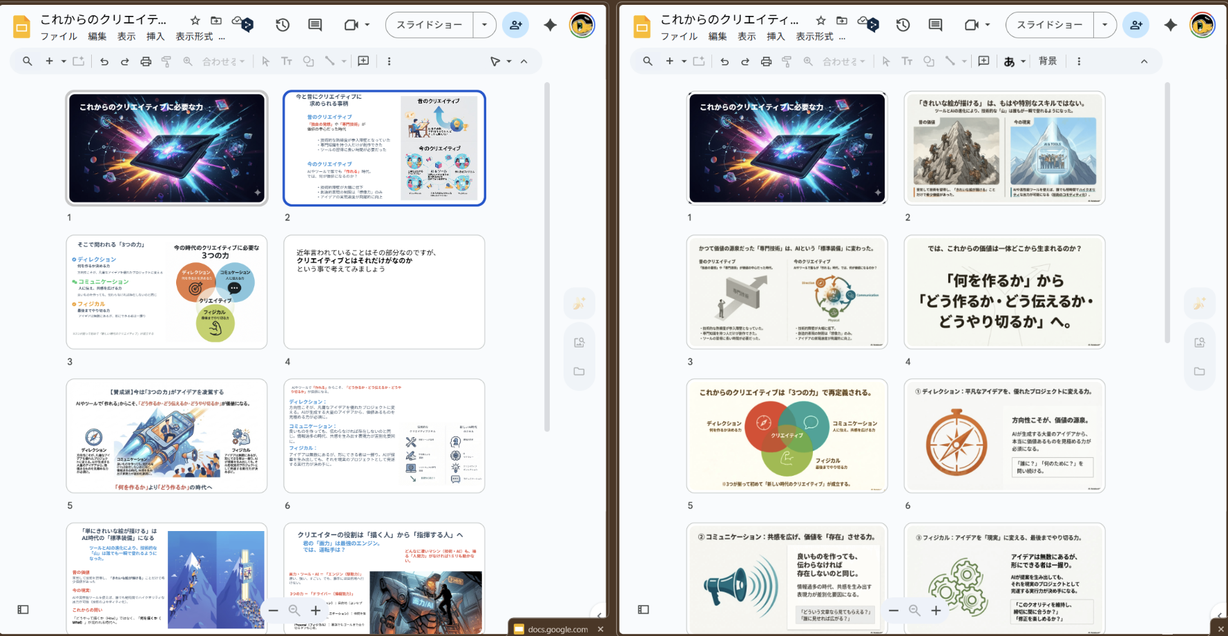Click the print icon in left toolbar

pyautogui.click(x=146, y=61)
